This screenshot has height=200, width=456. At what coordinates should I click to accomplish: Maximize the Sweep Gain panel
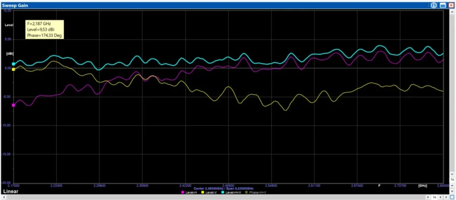[x=443, y=5]
